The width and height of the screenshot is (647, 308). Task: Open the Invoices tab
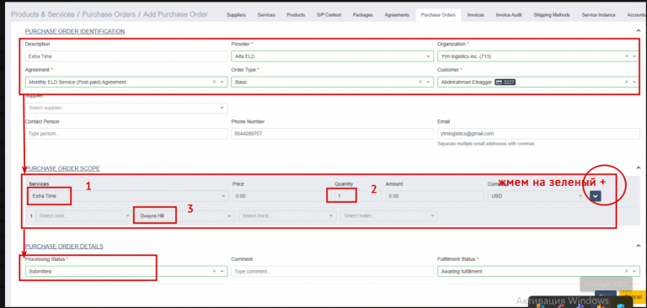click(x=476, y=15)
